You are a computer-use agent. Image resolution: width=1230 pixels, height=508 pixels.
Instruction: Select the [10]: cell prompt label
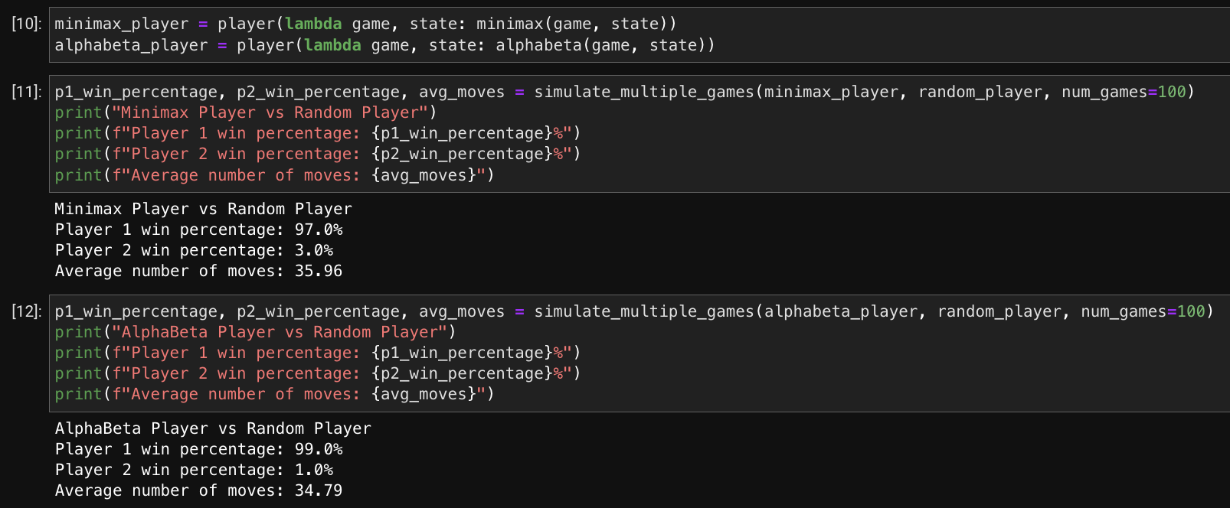(x=27, y=24)
